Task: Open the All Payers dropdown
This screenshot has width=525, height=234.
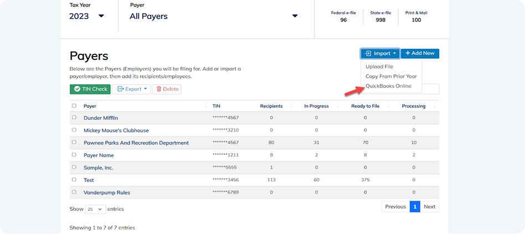Action: coord(214,16)
